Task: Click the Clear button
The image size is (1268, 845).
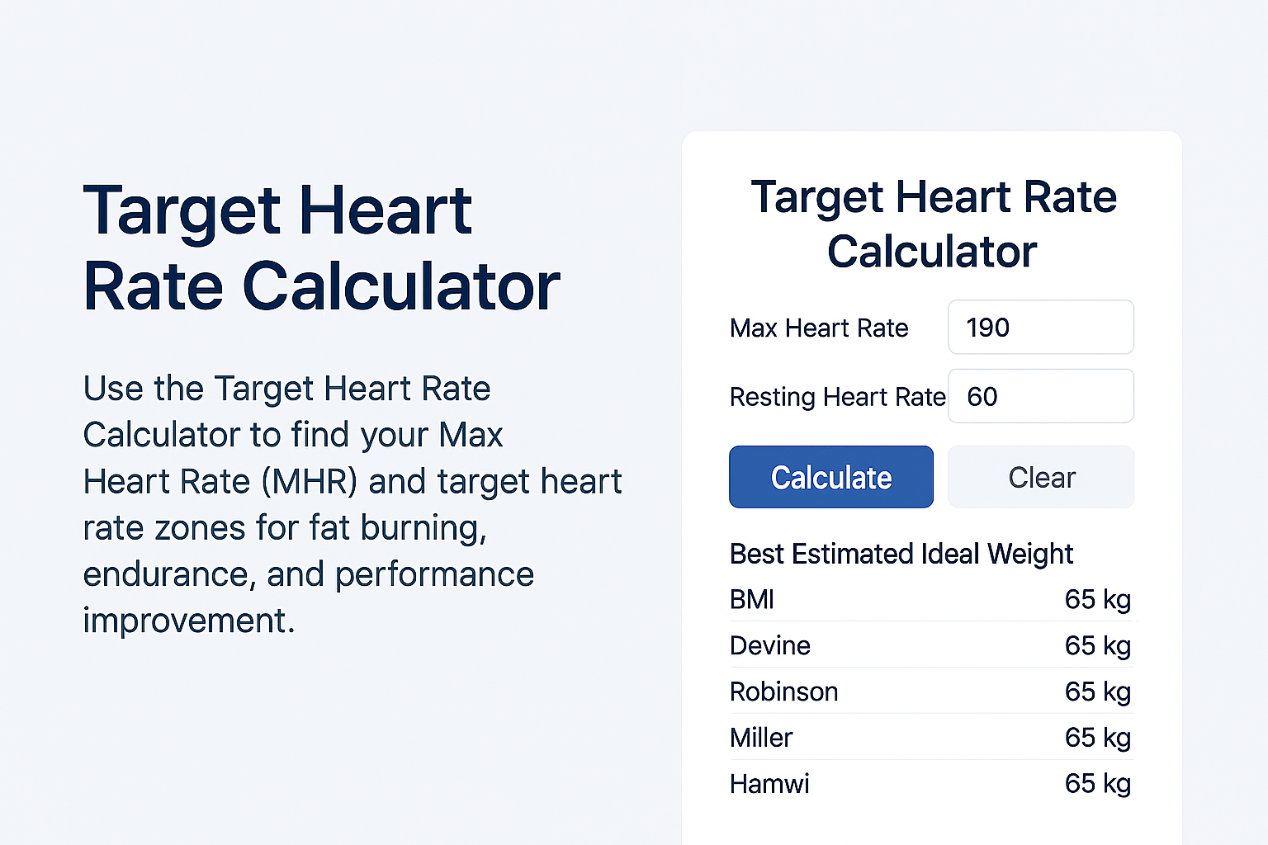Action: pos(1041,477)
